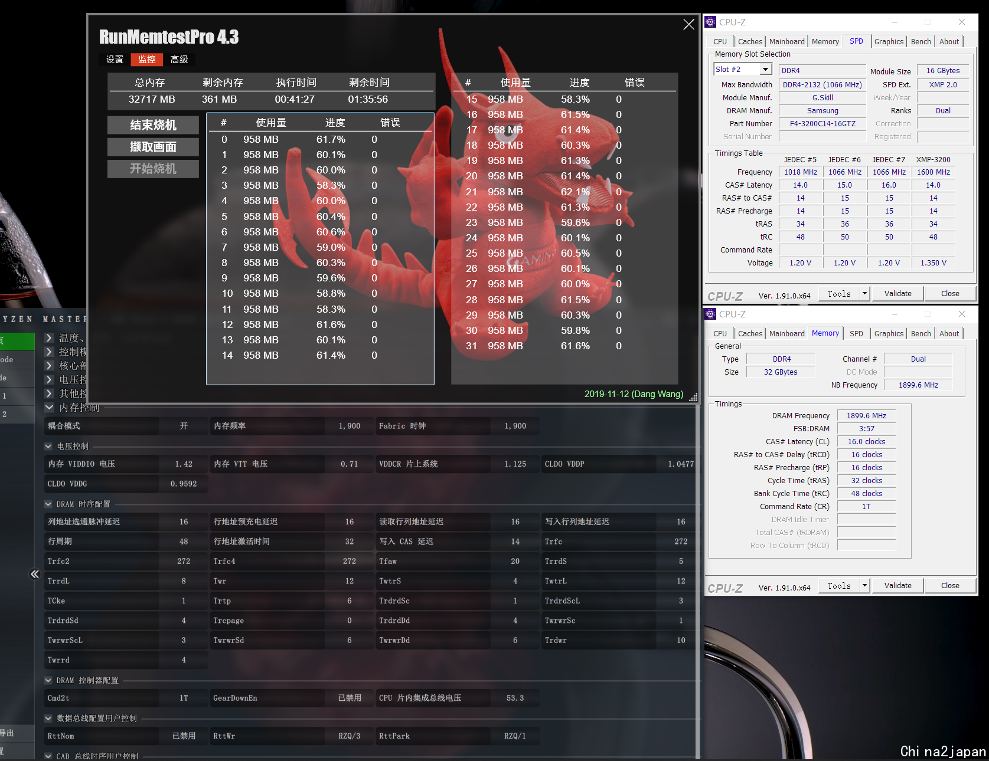The image size is (989, 761).
Task: Open Graphics tab in top CPU-Z window
Action: (x=889, y=41)
